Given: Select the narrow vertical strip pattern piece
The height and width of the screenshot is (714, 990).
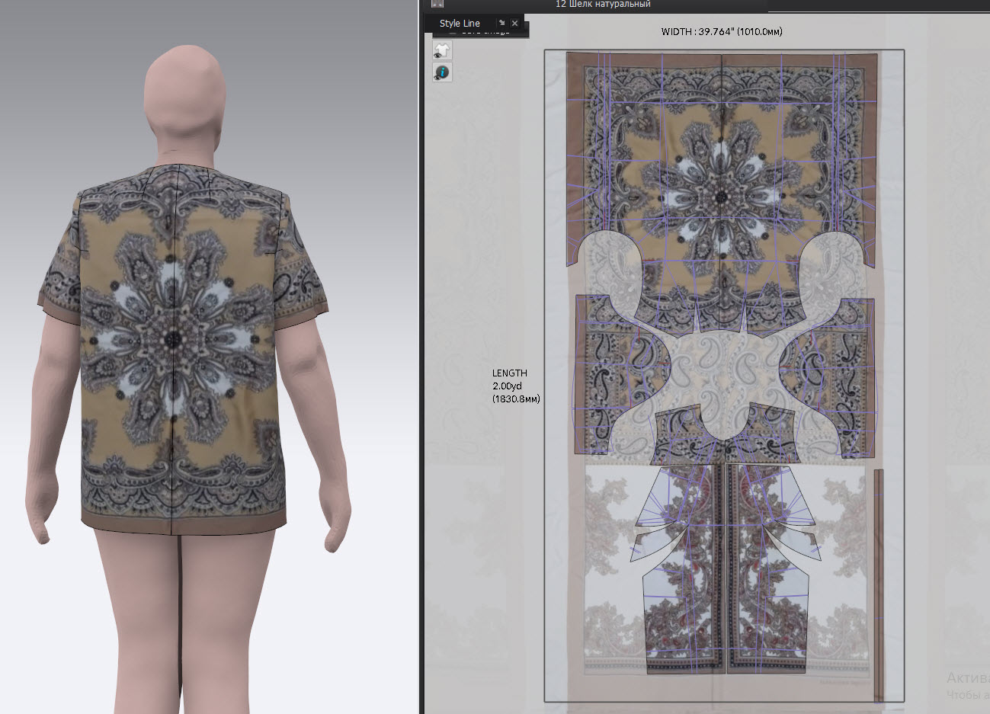Looking at the screenshot, I should pyautogui.click(x=878, y=584).
